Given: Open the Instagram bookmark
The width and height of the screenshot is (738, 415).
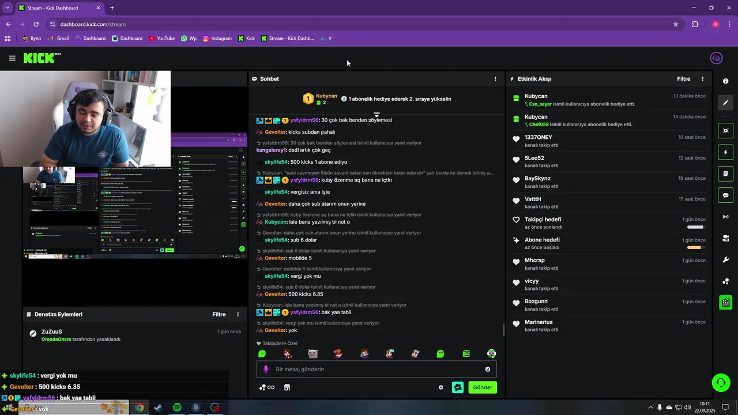Looking at the screenshot, I should [x=217, y=39].
